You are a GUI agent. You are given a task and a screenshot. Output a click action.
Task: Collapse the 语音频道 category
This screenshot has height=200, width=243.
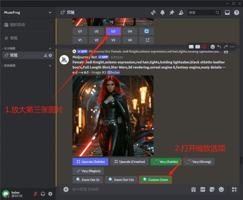click(9, 65)
